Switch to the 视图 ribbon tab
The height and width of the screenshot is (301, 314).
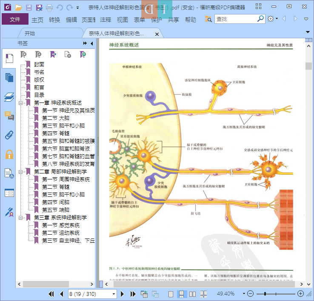123,20
